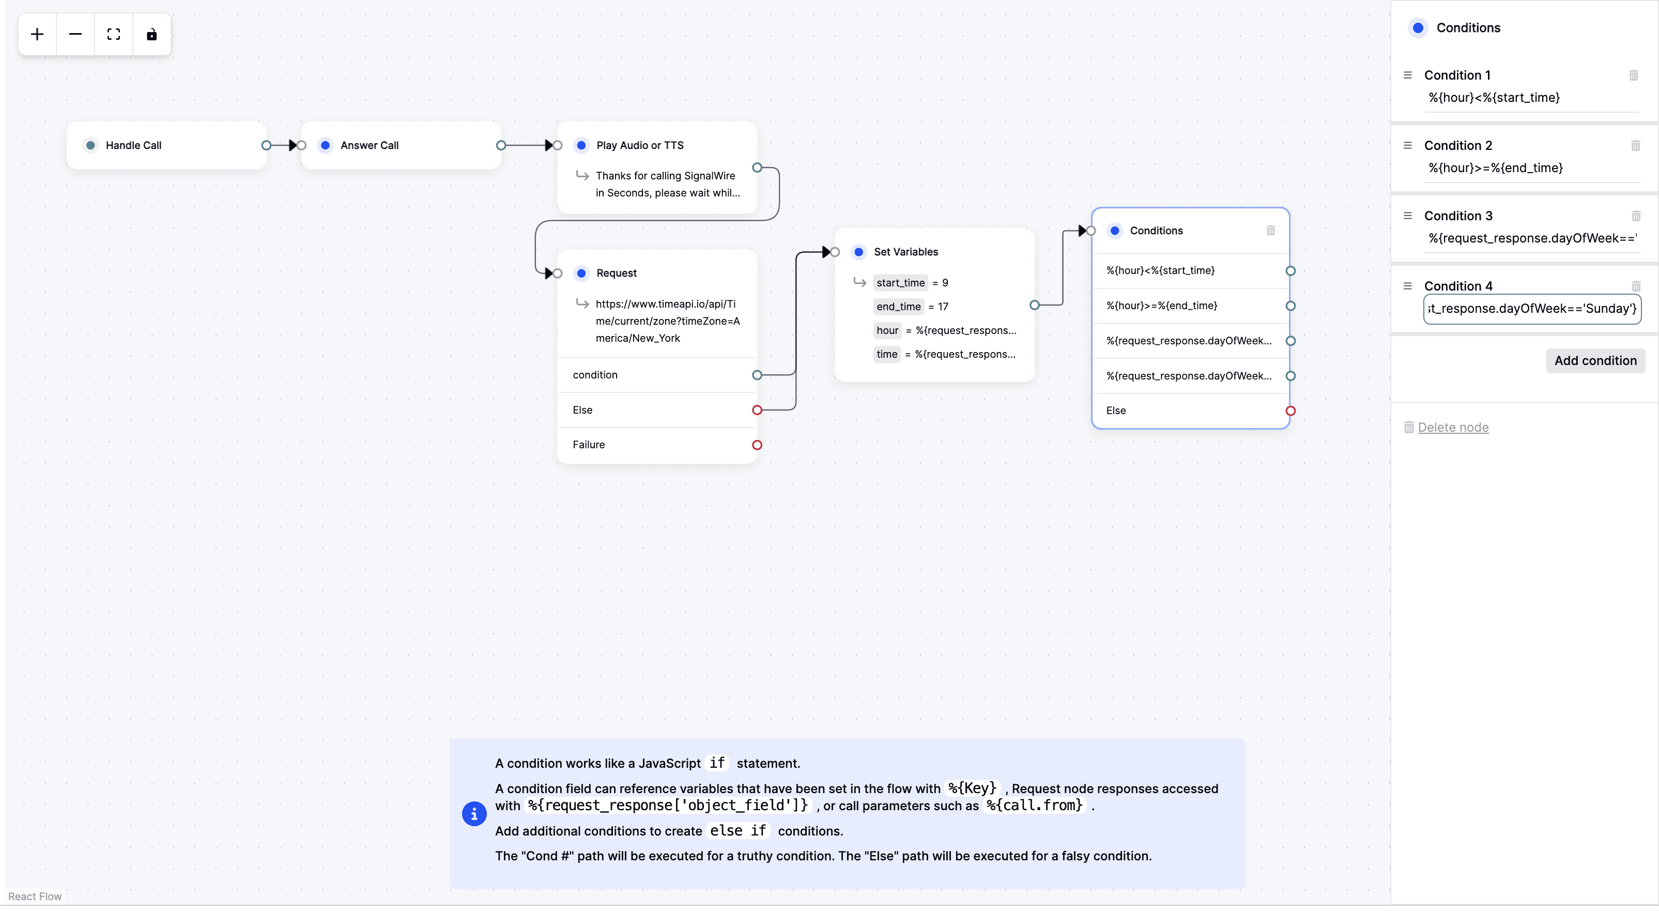The height and width of the screenshot is (911, 1659).
Task: Select the Request node header
Action: (657, 273)
